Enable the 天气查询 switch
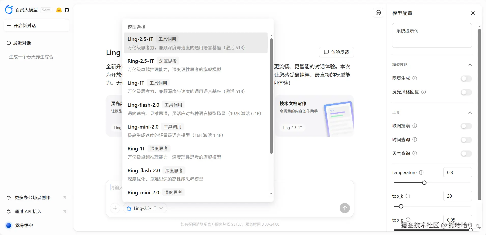The width and height of the screenshot is (486, 235). tap(466, 153)
